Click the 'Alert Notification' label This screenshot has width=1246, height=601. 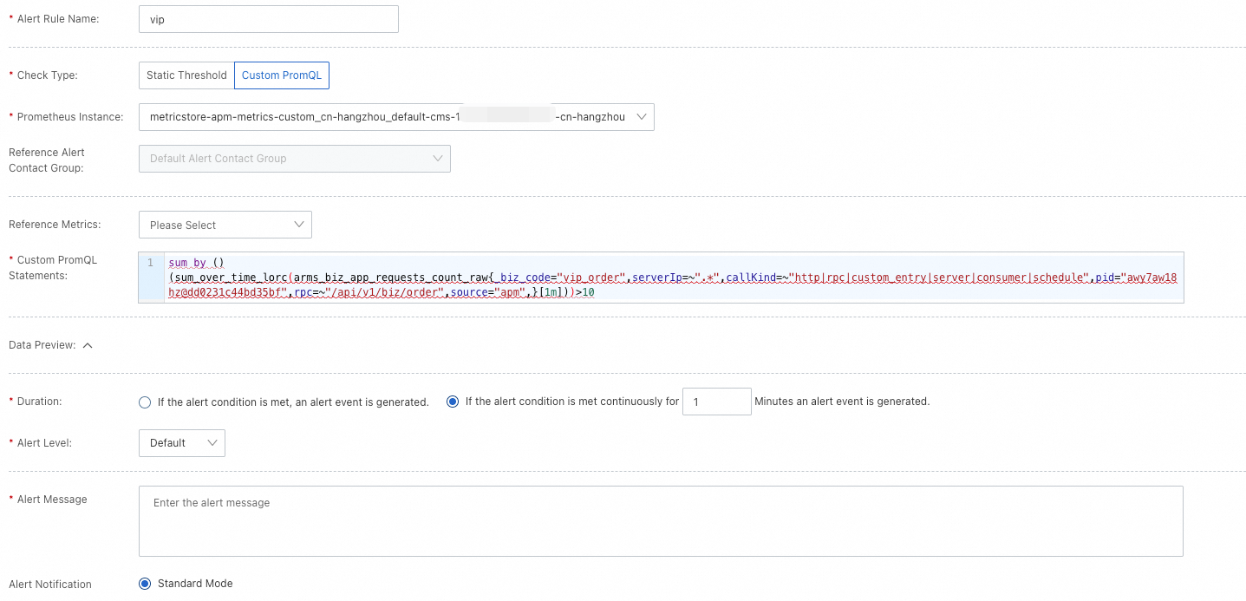50,585
